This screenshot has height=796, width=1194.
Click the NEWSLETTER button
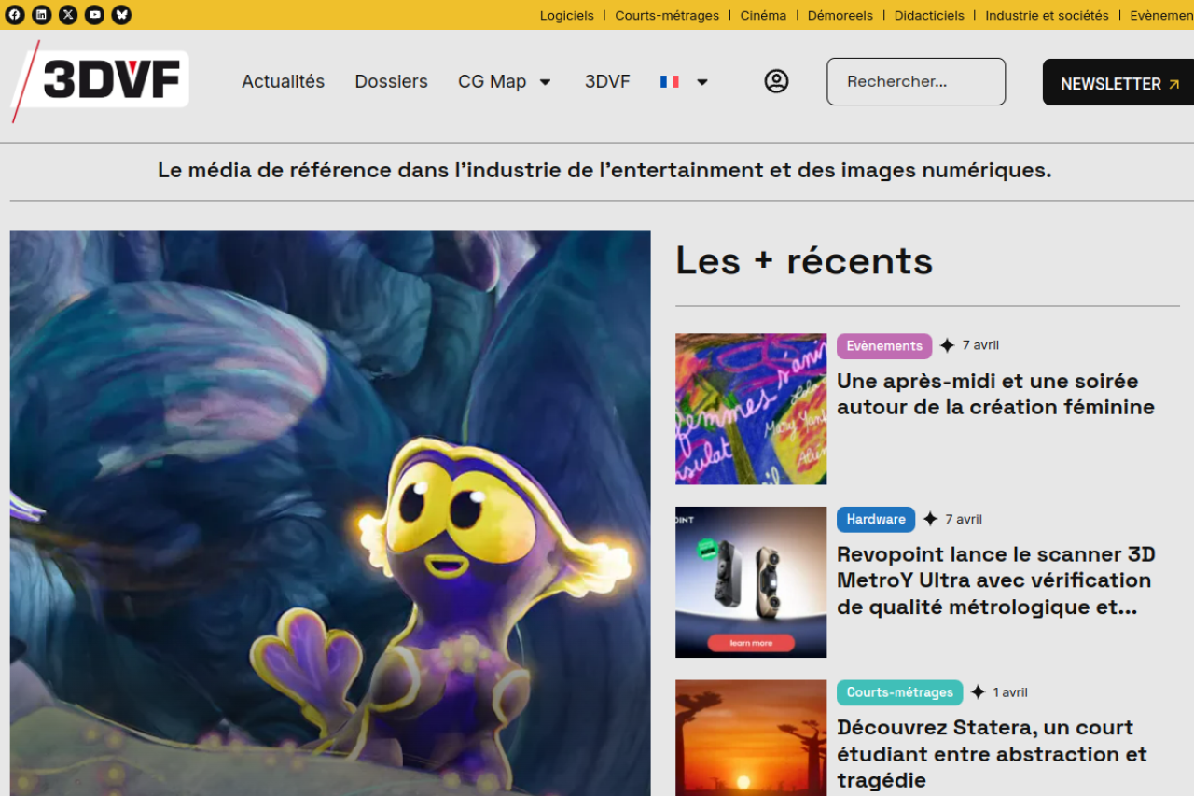(x=1118, y=83)
